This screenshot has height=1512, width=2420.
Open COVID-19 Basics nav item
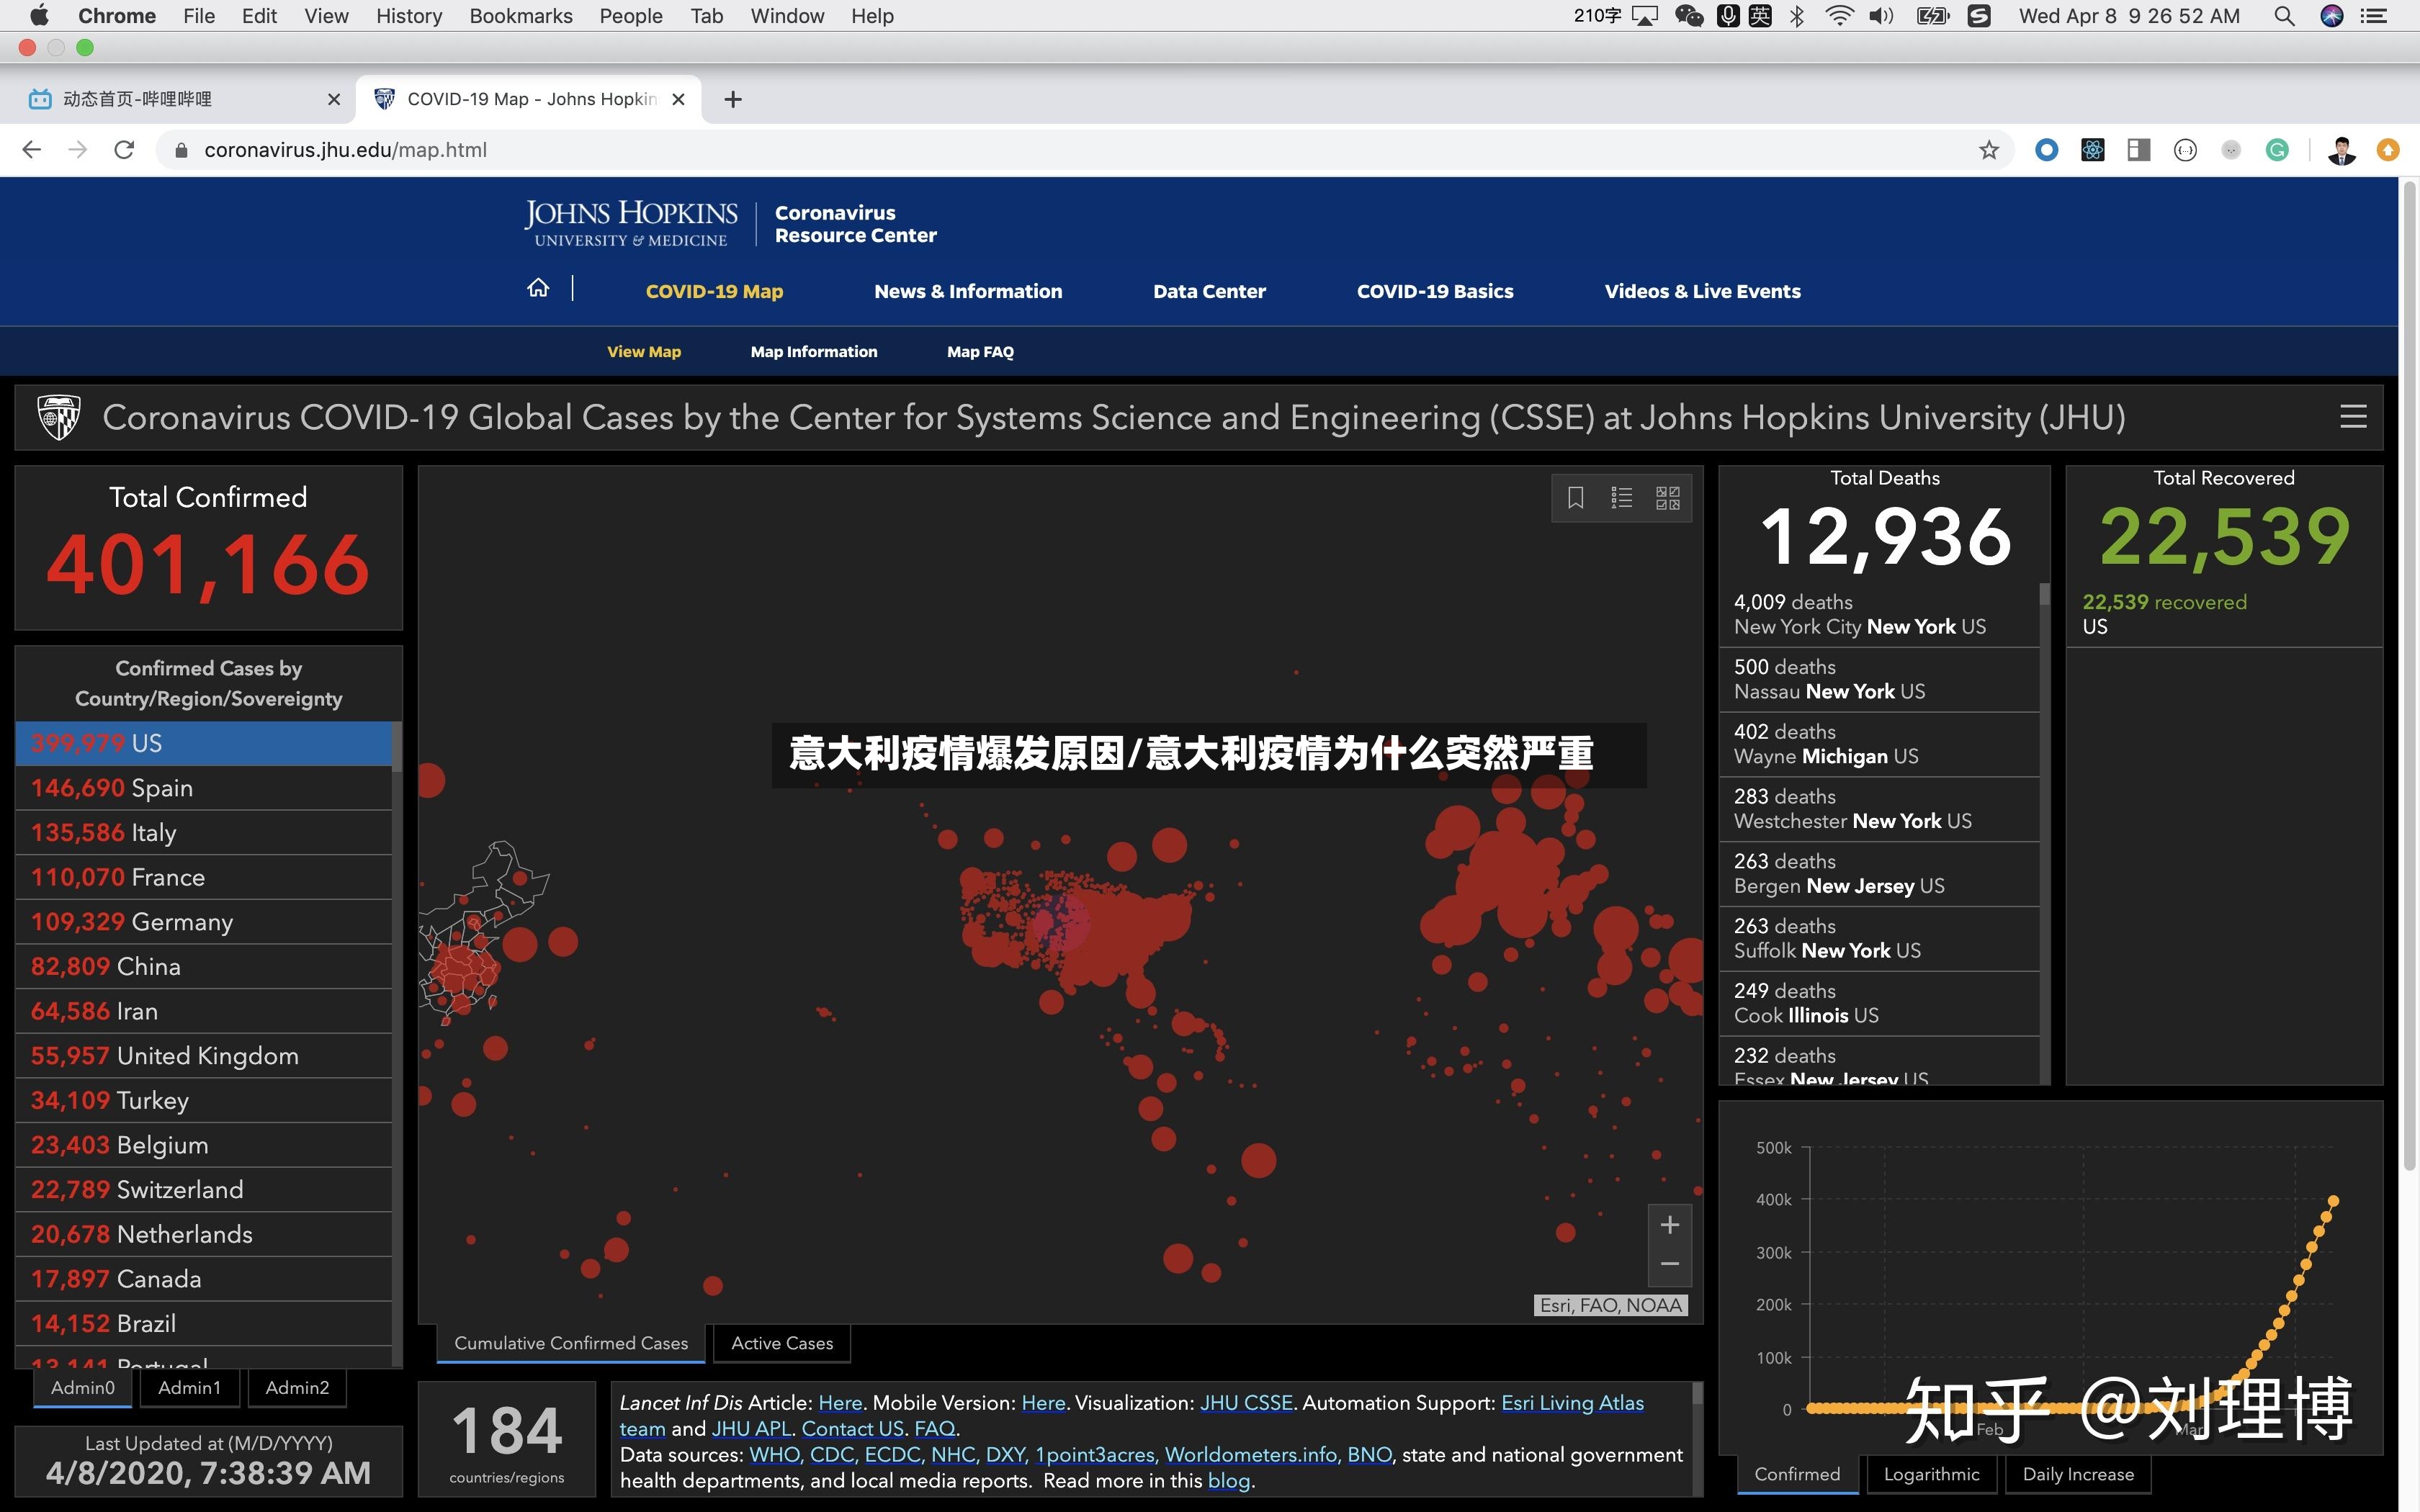coord(1435,291)
